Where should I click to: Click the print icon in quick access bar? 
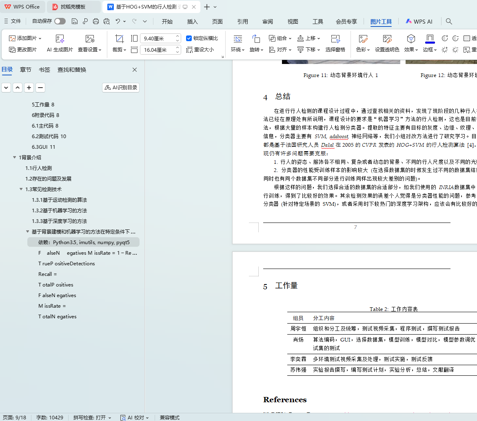[96, 21]
